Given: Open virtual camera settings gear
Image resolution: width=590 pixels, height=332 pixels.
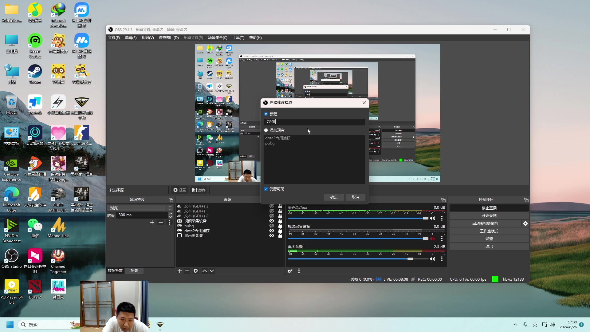Looking at the screenshot, I should click(x=525, y=223).
